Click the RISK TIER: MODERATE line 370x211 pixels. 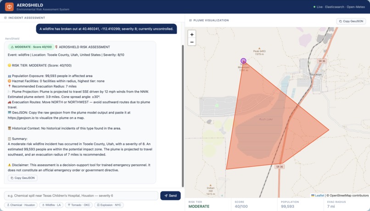[39, 65]
